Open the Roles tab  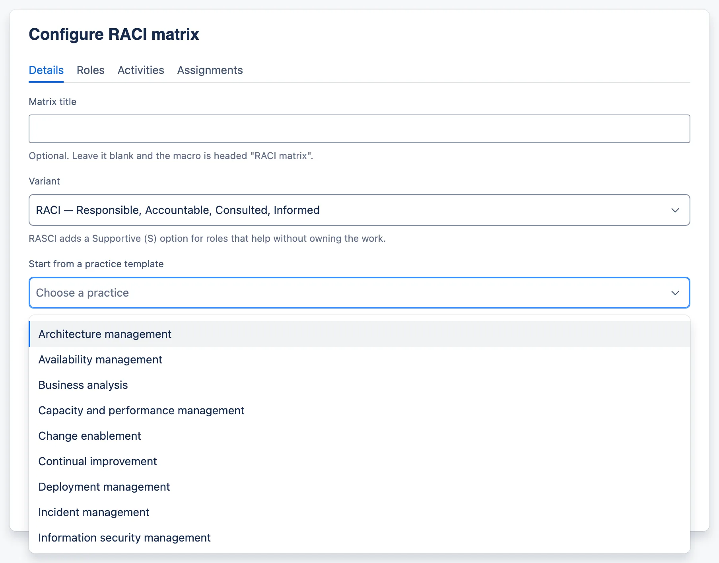91,70
